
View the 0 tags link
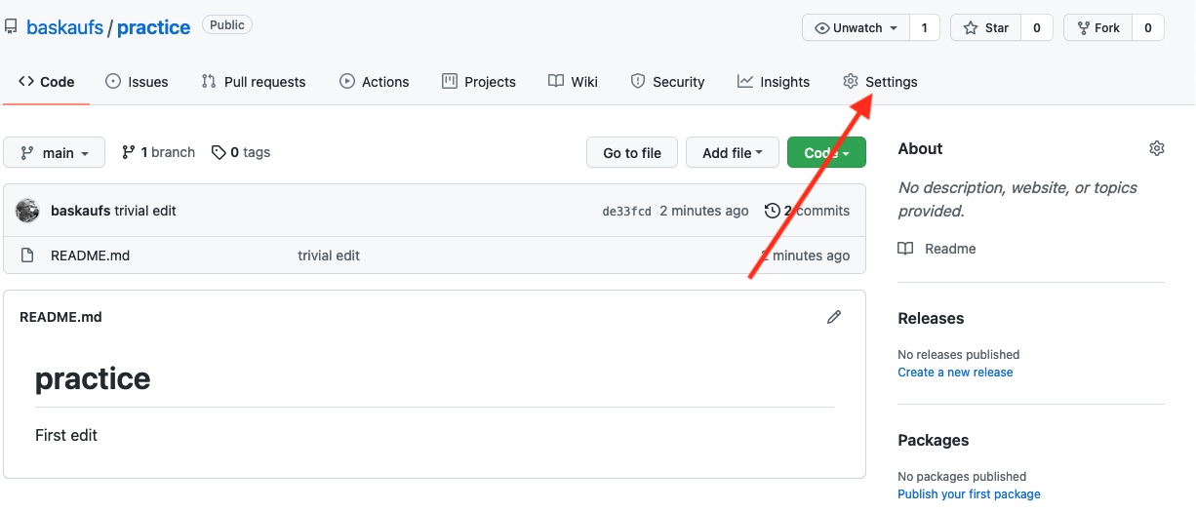[241, 152]
